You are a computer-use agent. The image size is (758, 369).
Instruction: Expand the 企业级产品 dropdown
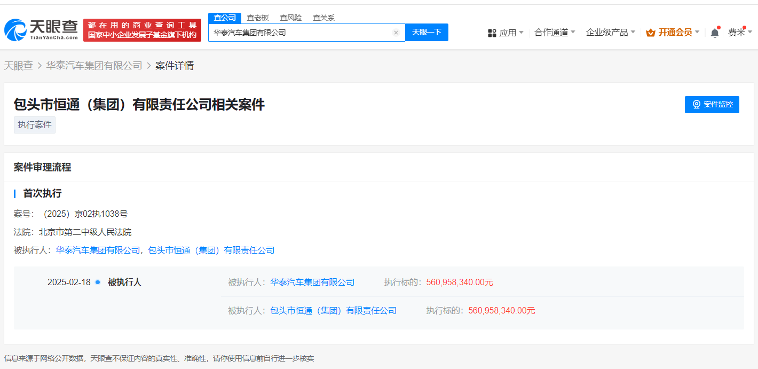[x=610, y=33]
